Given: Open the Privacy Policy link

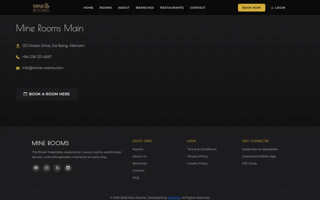Looking at the screenshot, I should [x=197, y=156].
